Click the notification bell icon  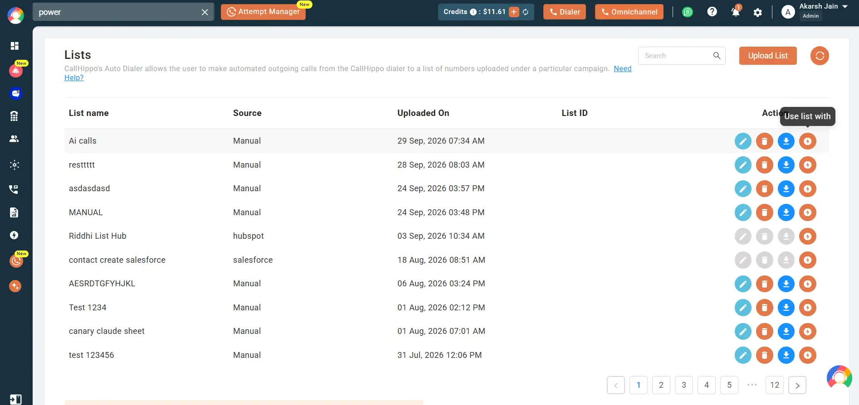coord(735,12)
